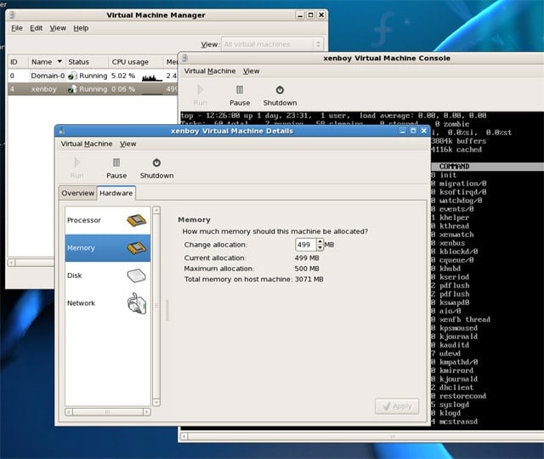Click hardware list scroll-right arrow
This screenshot has width=544, height=459.
(x=147, y=411)
